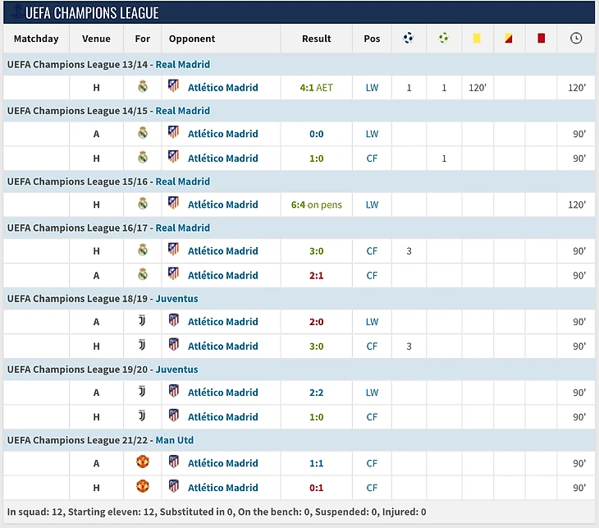599x528 pixels.
Task: Click Juventus logo in 2:2 row
Action: tap(142, 391)
